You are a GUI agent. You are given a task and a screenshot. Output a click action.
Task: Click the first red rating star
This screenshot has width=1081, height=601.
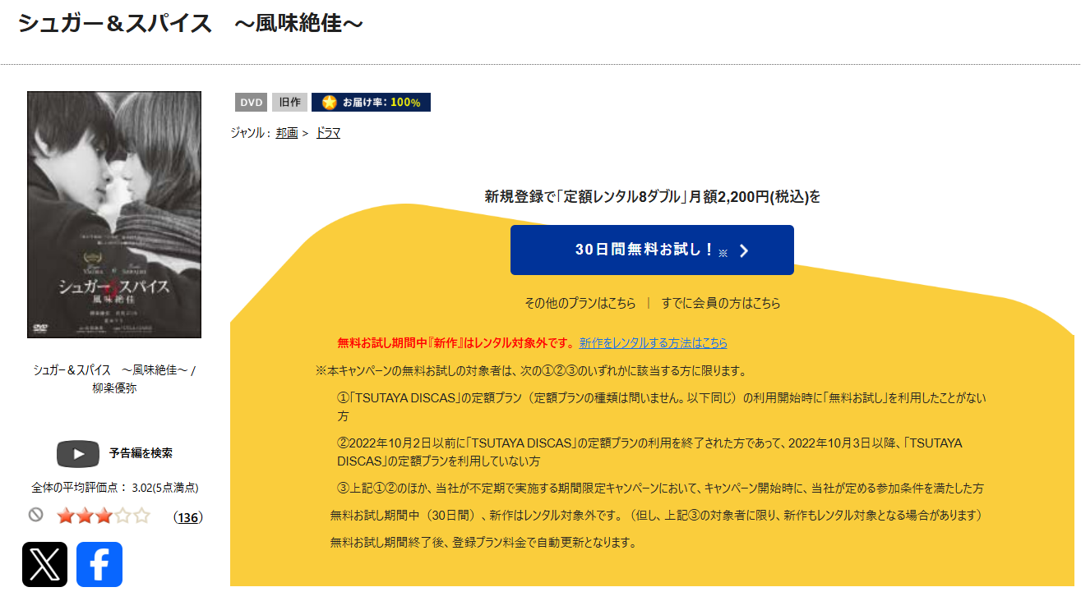66,516
